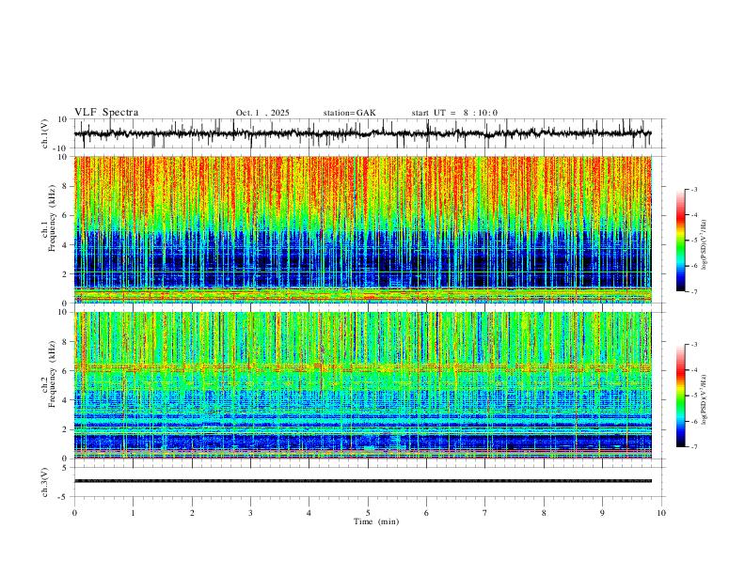Click the time axis tick label '6'
This screenshot has width=745, height=575.
(x=426, y=513)
